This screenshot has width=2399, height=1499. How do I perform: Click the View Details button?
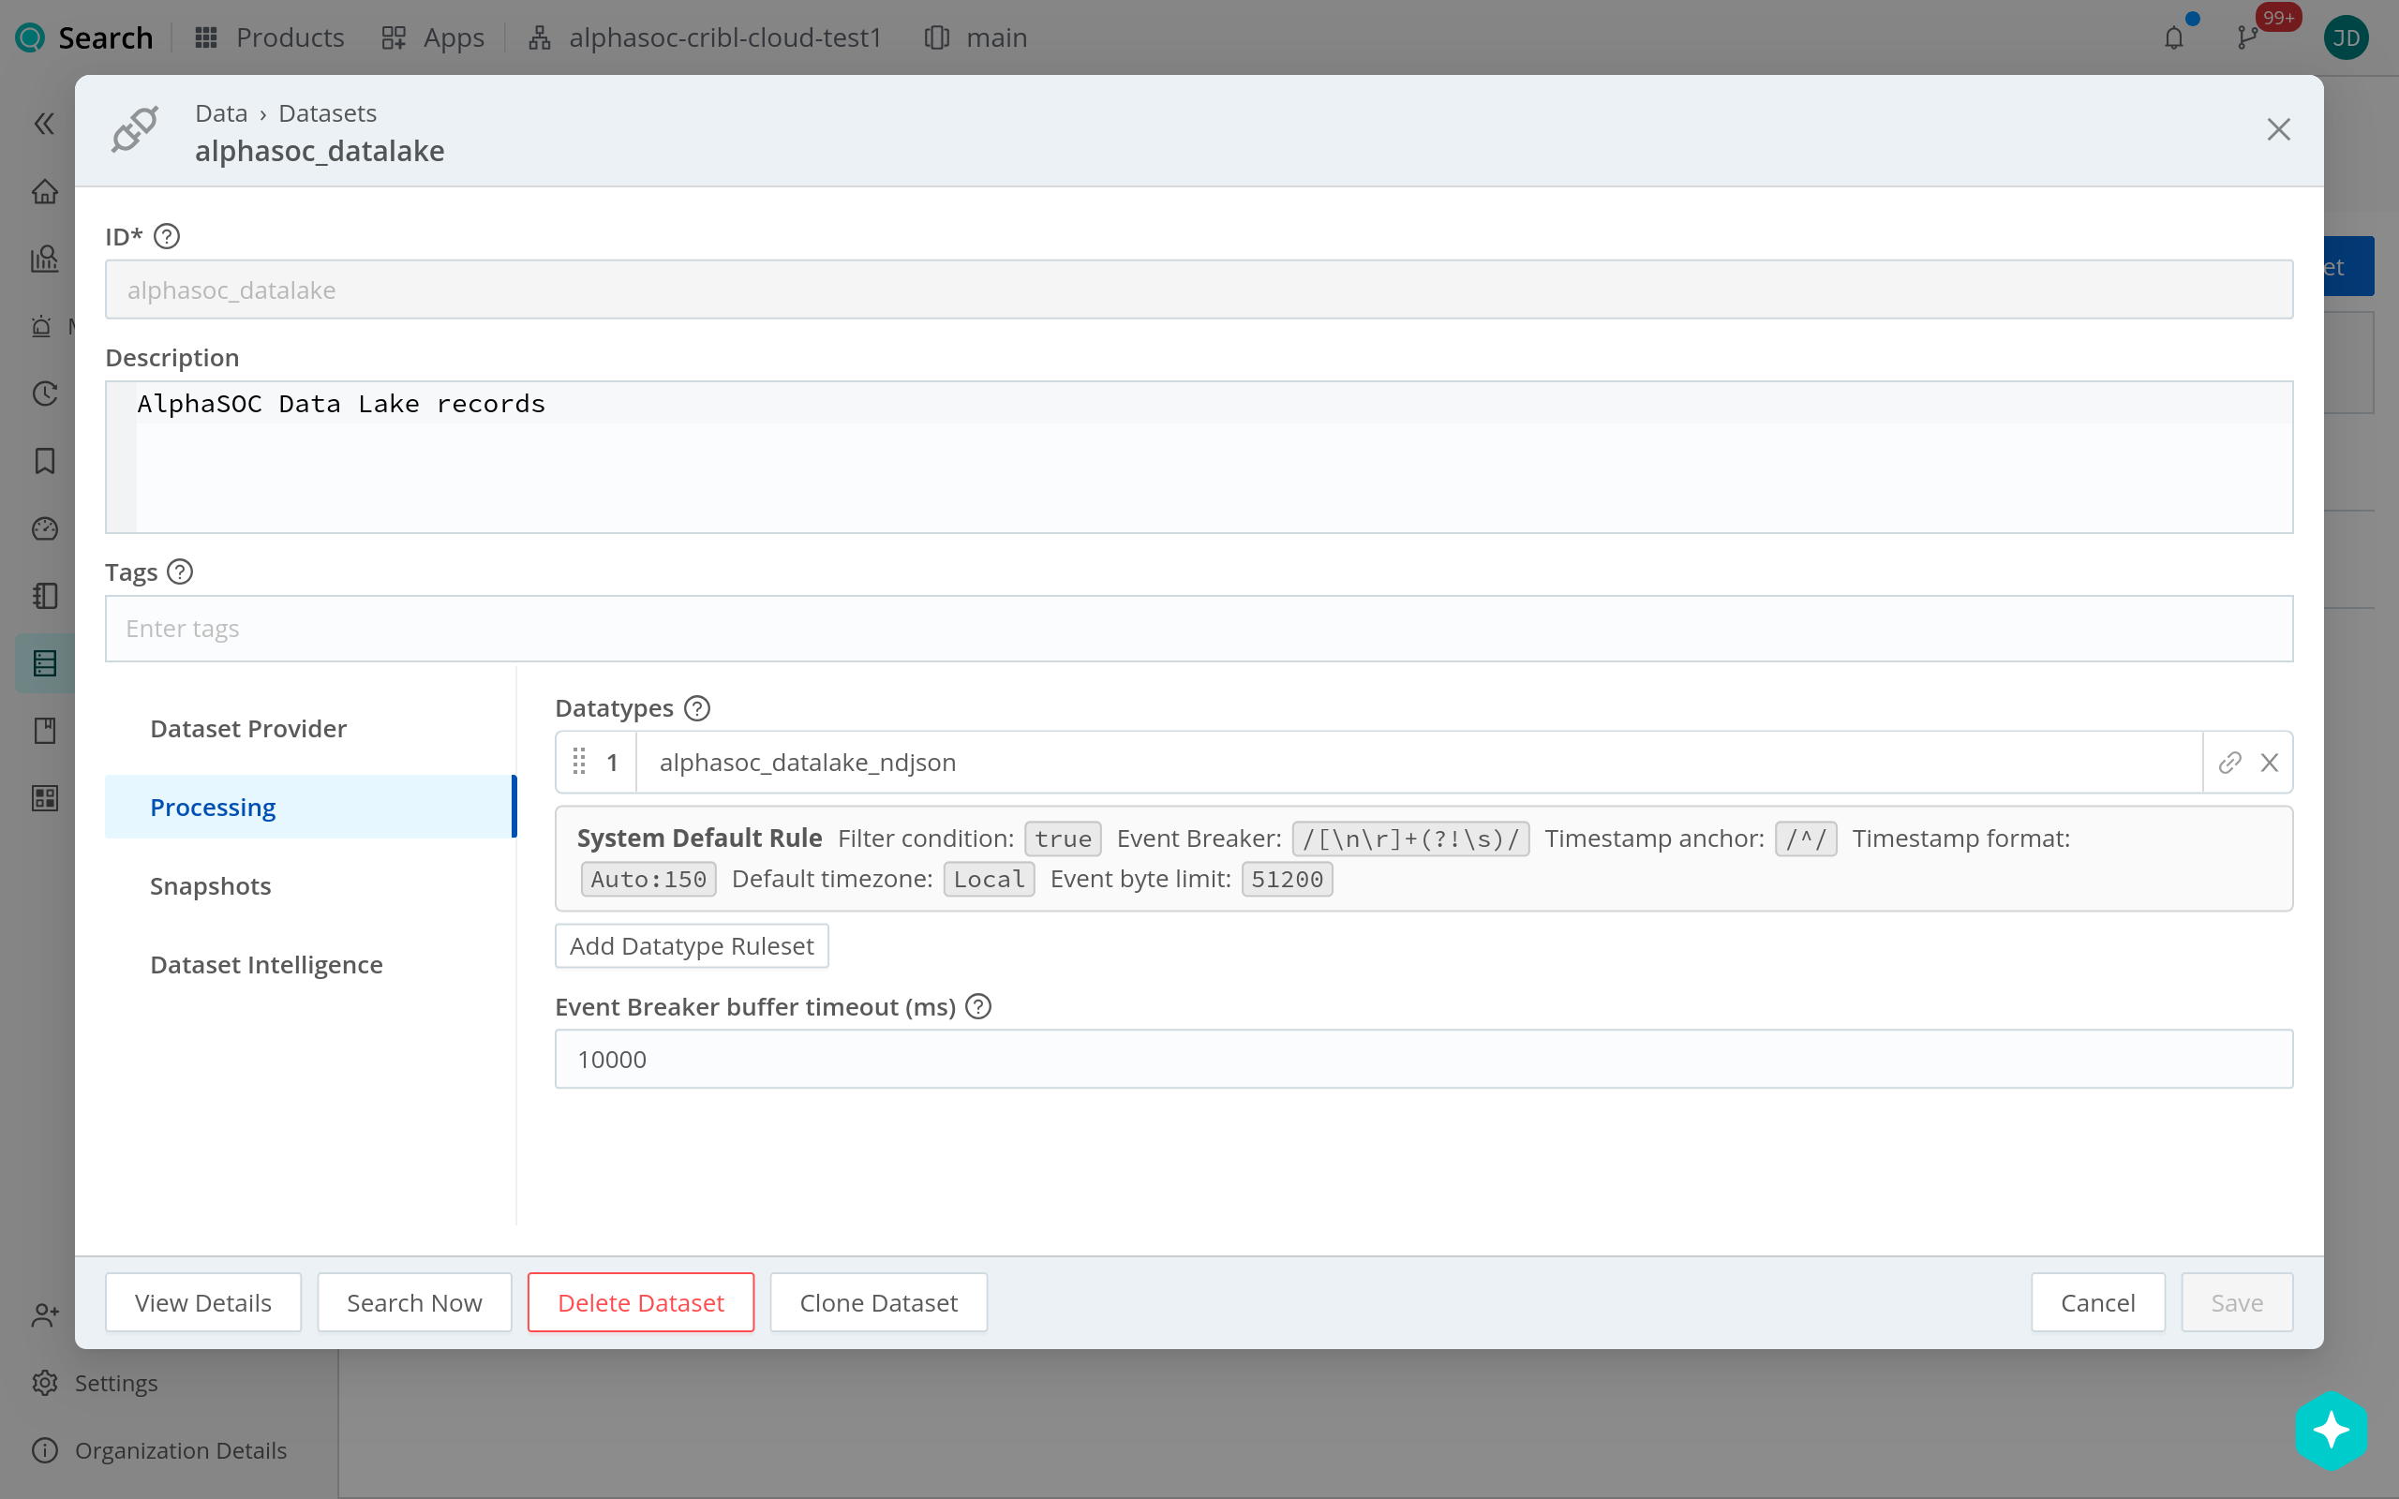[203, 1302]
